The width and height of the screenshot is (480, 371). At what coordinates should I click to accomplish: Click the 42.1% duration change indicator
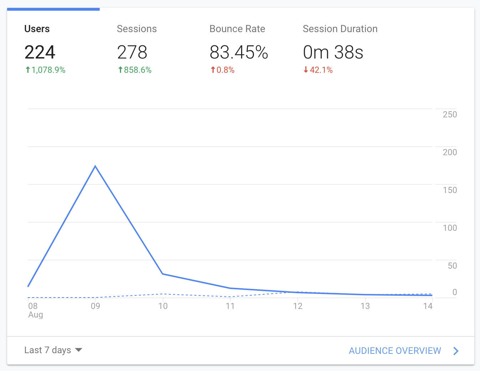[318, 70]
